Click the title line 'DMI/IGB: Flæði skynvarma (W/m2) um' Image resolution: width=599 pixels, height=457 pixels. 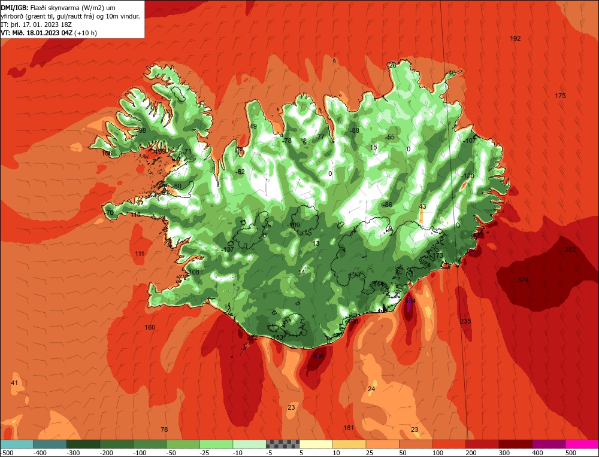pyautogui.click(x=58, y=8)
